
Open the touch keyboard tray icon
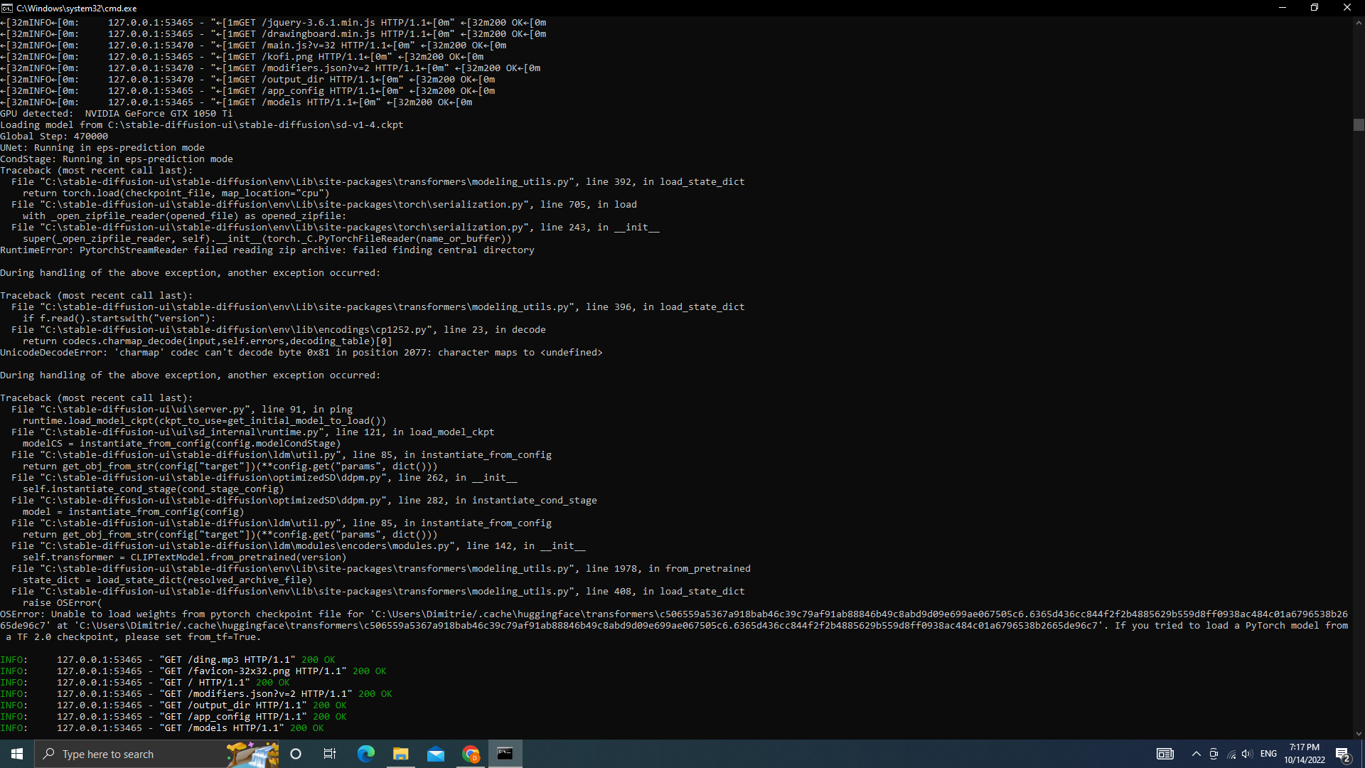[x=1165, y=754]
